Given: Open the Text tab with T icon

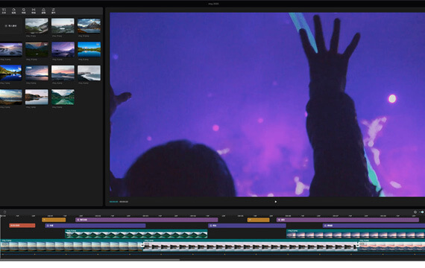Looking at the screenshot, I should pos(4,11).
